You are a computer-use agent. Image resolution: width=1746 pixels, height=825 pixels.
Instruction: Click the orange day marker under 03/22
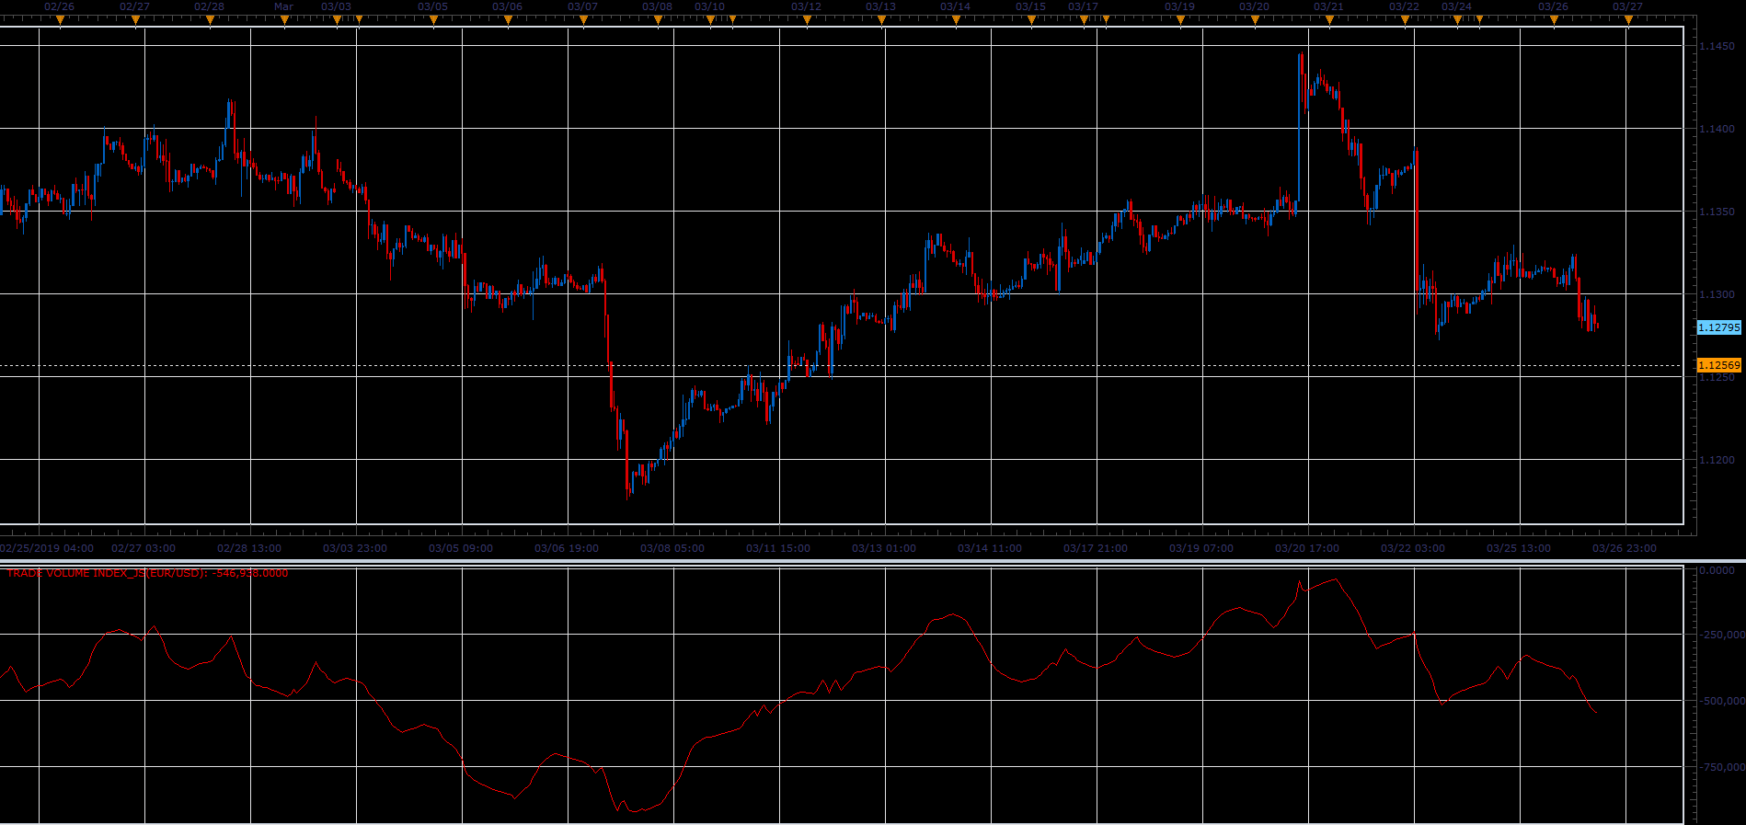1405,20
